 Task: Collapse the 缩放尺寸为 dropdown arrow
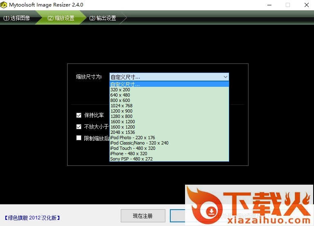225,77
